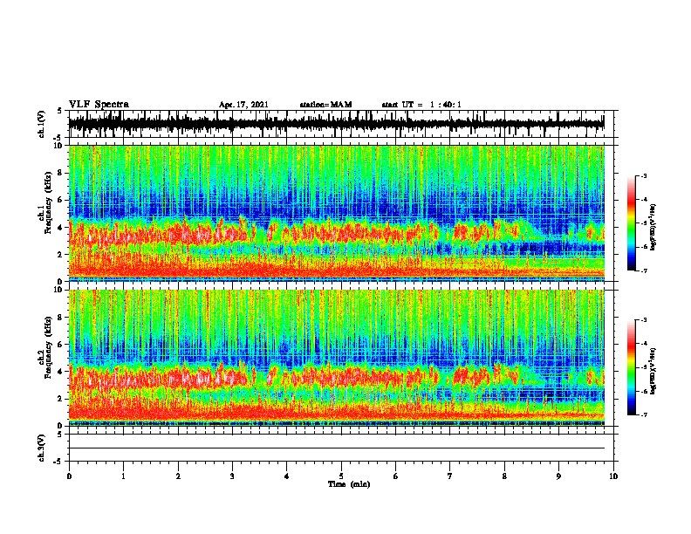Viewport: 691px width, 534px height.
Task: Click the start UT time text
Action: pos(421,105)
